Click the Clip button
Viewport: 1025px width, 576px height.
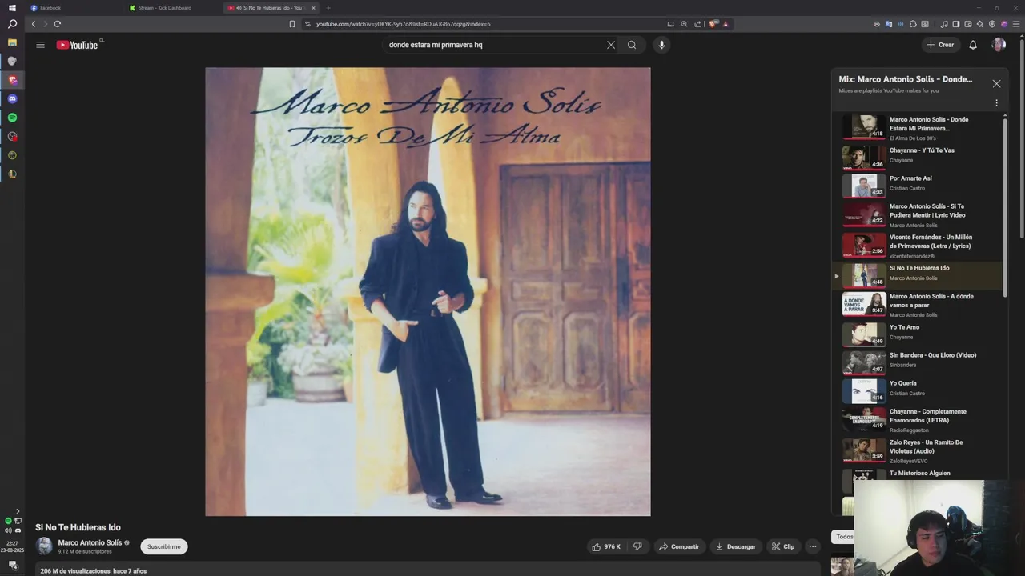tap(782, 546)
